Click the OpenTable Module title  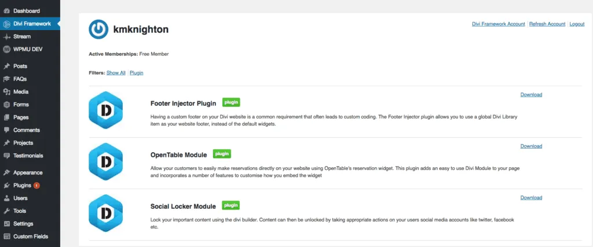click(x=178, y=155)
